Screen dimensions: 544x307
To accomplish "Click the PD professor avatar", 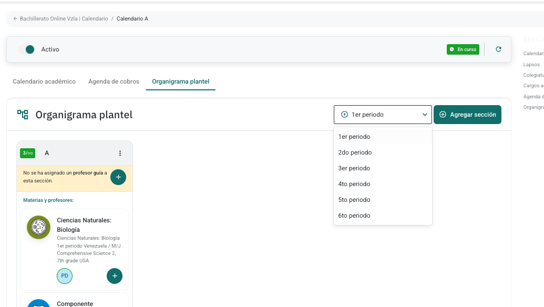I will (65, 276).
